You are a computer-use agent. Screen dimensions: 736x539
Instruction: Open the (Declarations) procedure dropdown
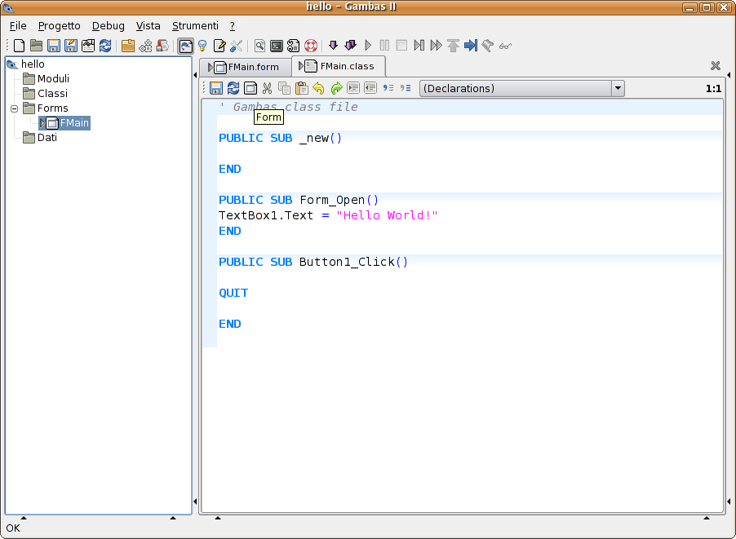pos(522,88)
